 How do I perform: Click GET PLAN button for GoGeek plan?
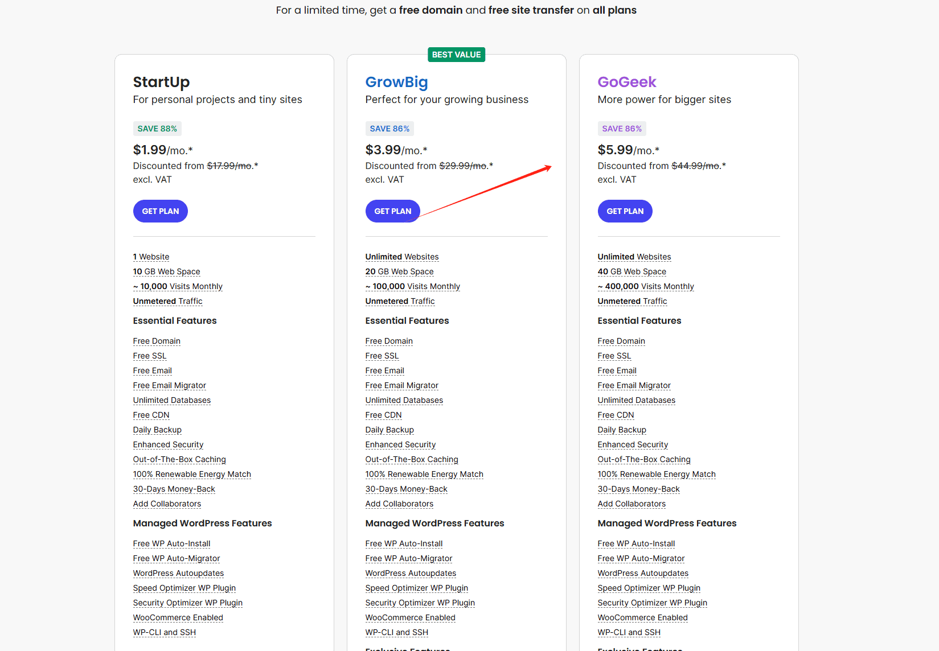[x=625, y=211]
